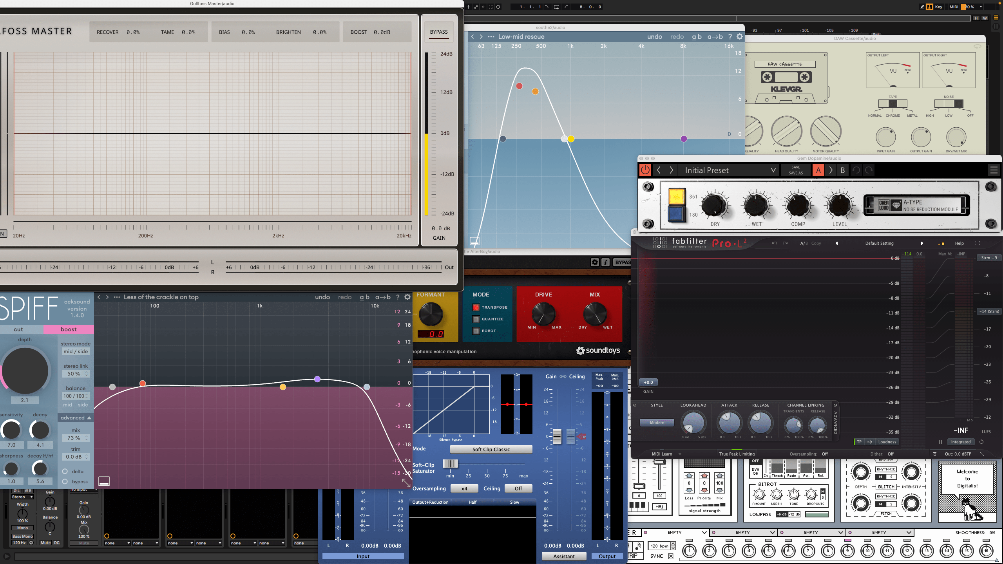
Task: Switch SPIFF to boost mode
Action: point(69,329)
